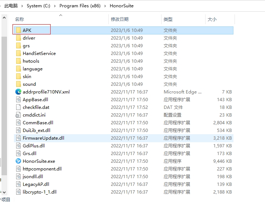Sort files by 修改日期 column header
Image resolution: width=265 pixels, height=202 pixels.
[x=120, y=19]
